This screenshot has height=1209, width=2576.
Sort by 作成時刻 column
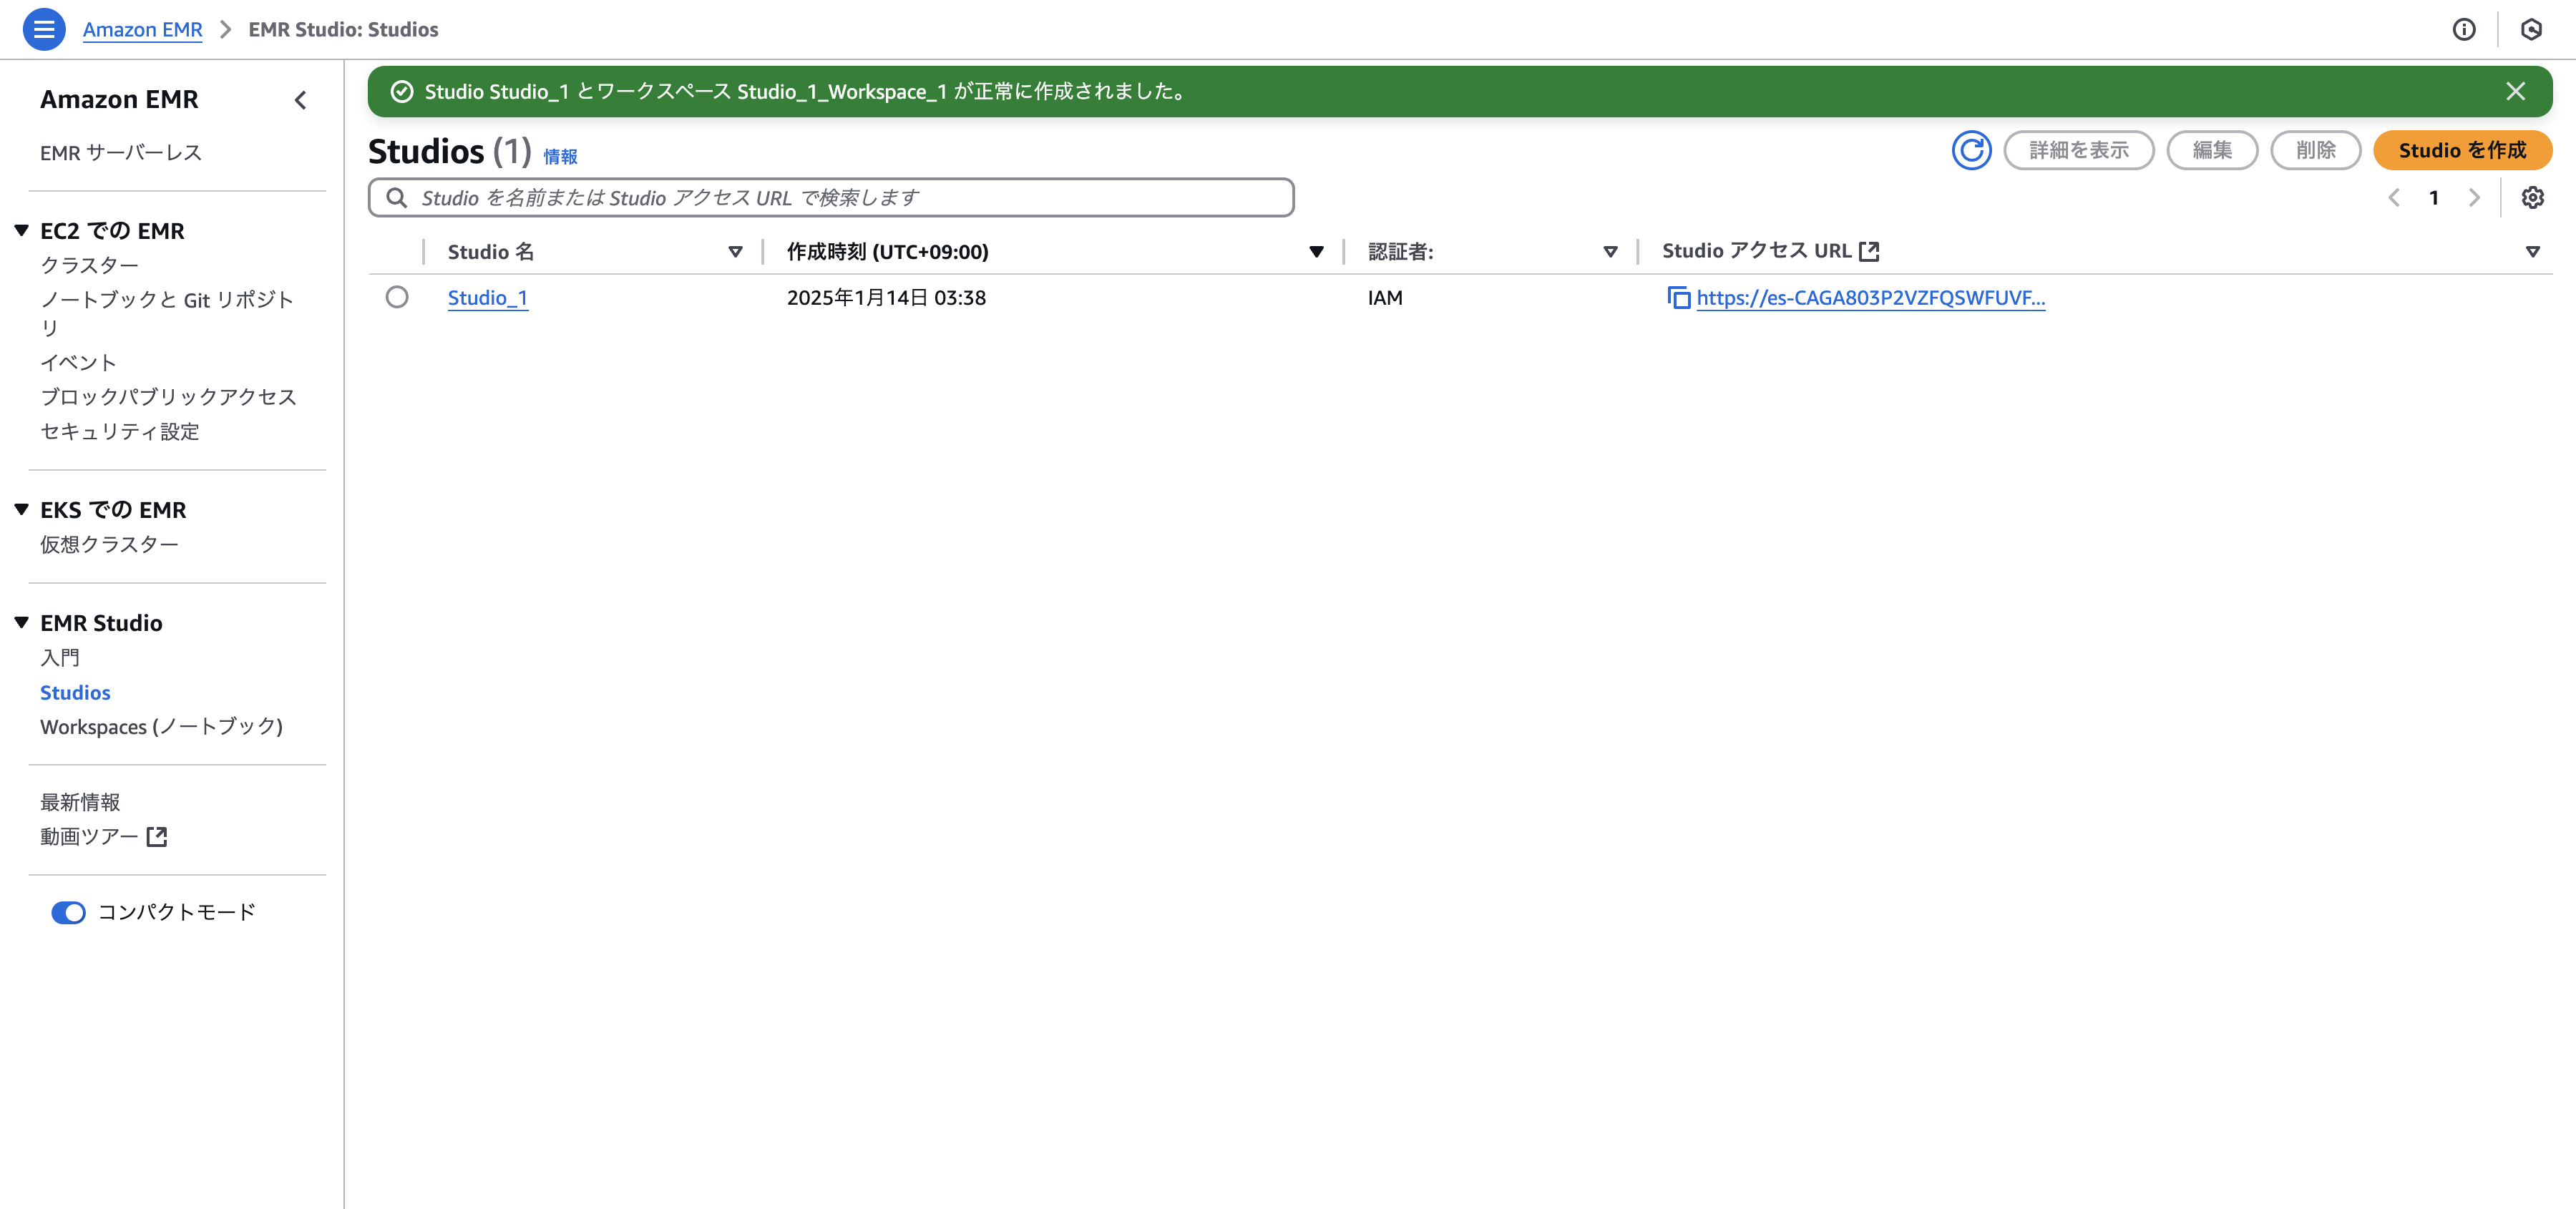tap(1316, 252)
